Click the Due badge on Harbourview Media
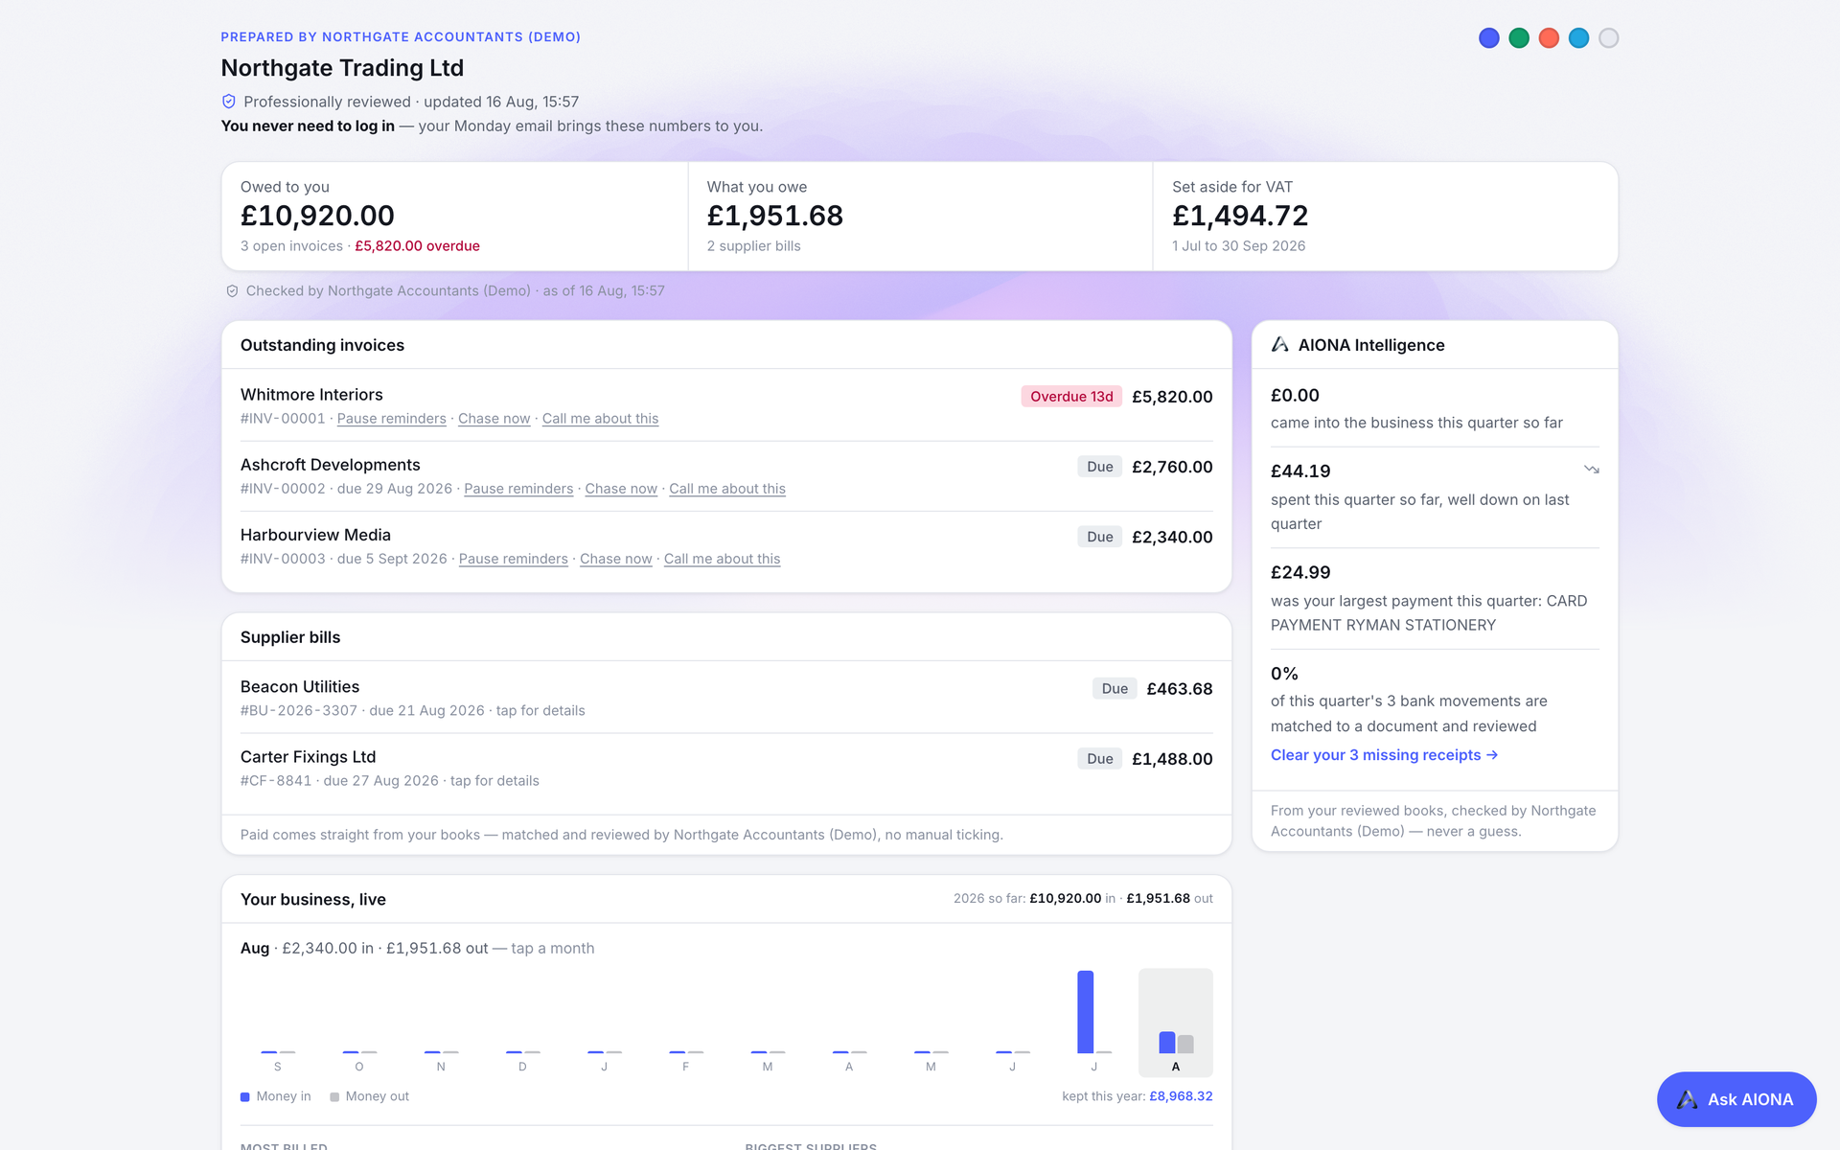The width and height of the screenshot is (1840, 1150). (1100, 537)
